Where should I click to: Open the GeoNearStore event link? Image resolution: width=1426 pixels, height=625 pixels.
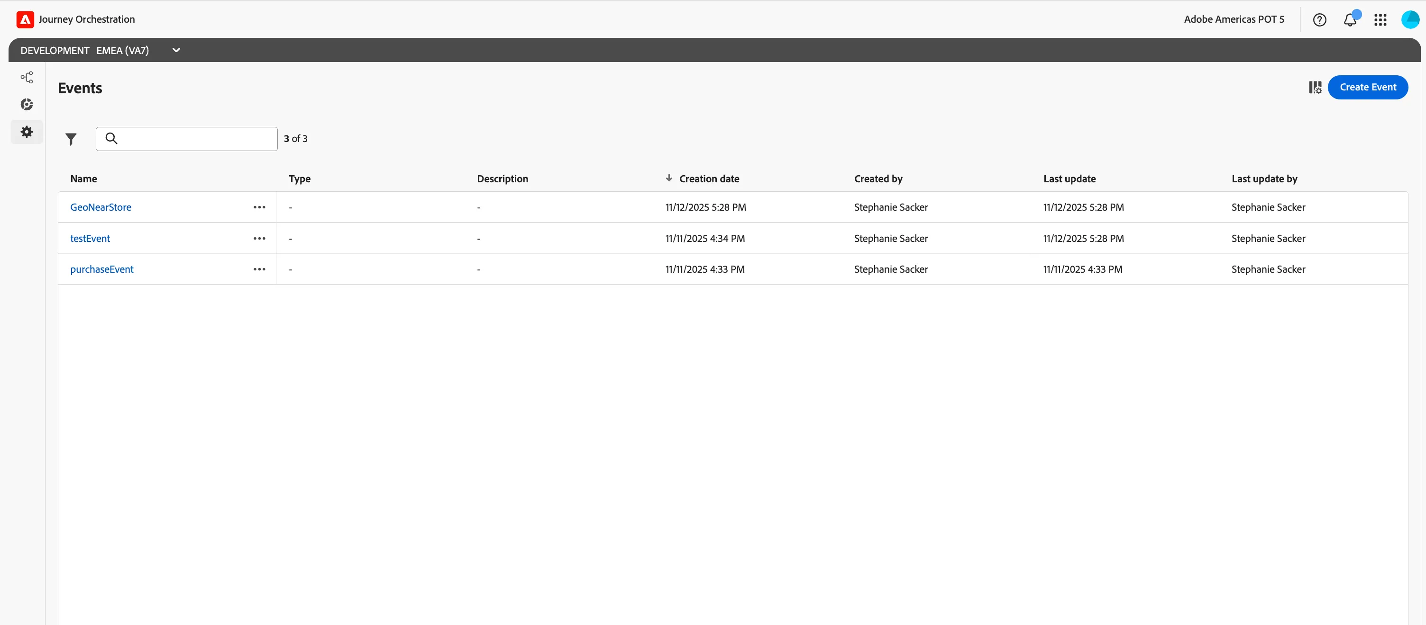101,207
